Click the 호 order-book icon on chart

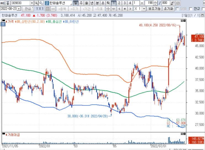click(3, 24)
